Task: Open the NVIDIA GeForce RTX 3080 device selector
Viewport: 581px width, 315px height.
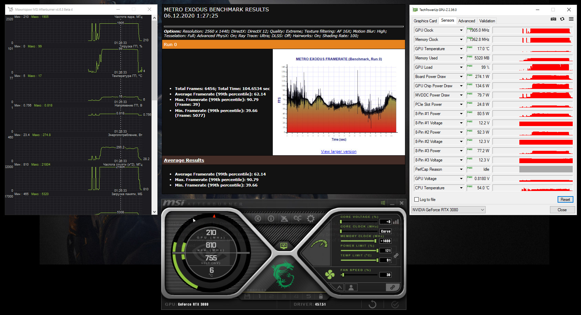Action: point(448,210)
